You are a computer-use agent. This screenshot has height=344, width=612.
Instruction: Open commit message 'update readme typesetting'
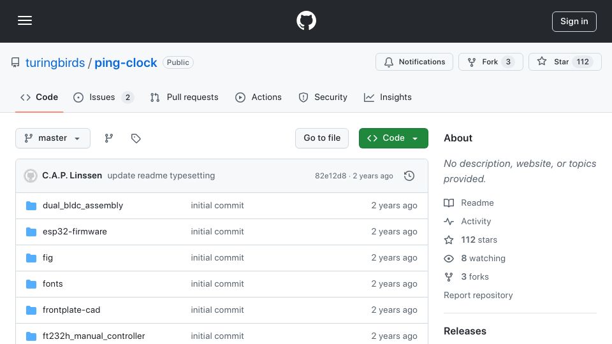click(x=161, y=176)
